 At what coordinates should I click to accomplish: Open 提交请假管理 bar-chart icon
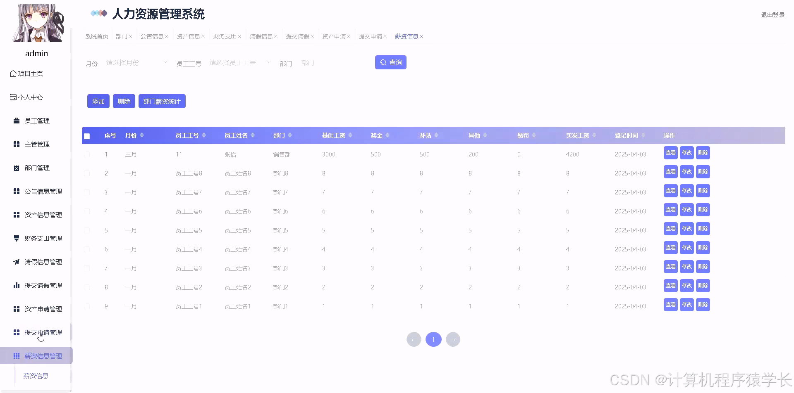pos(16,285)
